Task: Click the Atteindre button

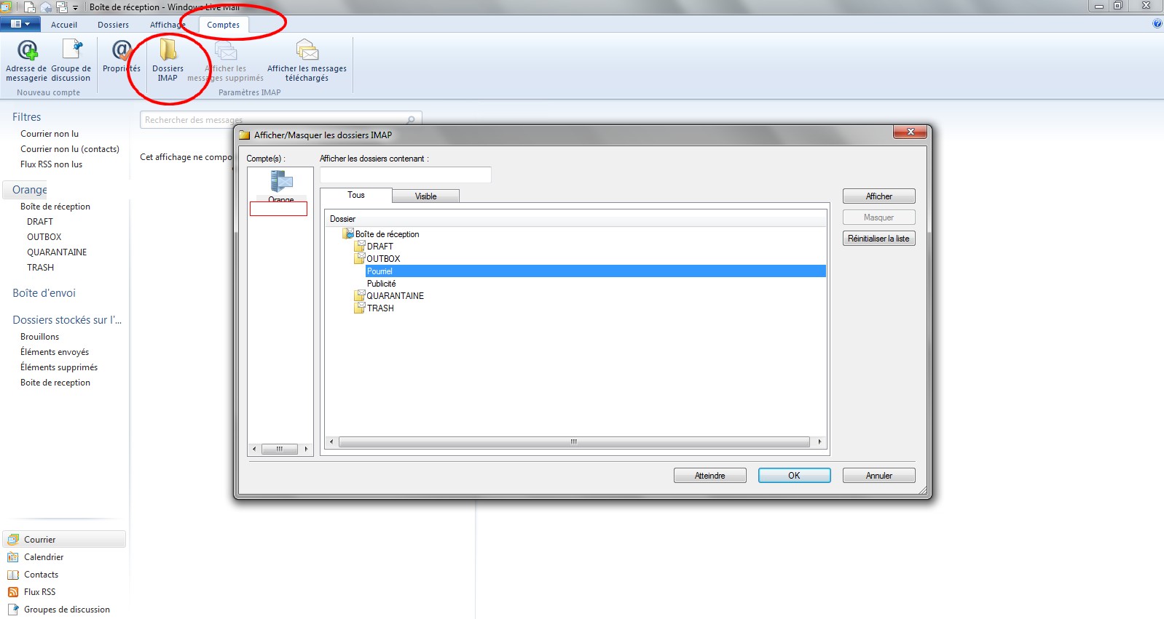Action: 710,476
